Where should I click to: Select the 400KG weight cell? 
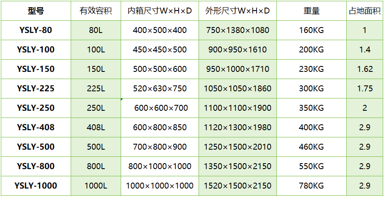coord(312,128)
